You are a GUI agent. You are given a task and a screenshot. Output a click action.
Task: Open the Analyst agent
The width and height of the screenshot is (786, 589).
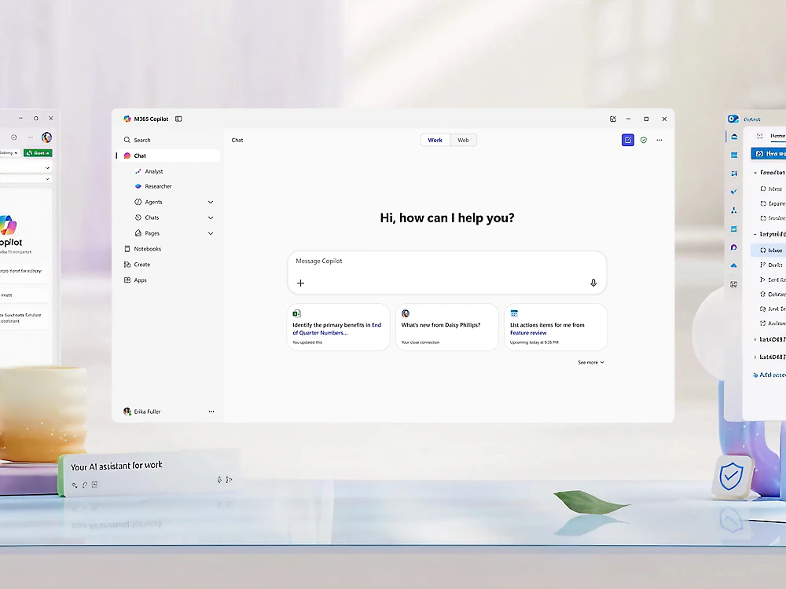[x=149, y=171]
